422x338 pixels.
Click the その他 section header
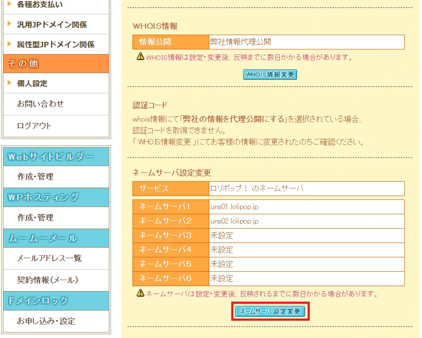[x=56, y=64]
